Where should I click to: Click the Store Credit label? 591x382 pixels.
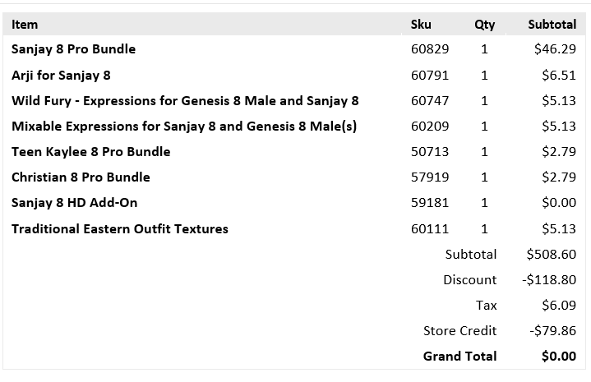(459, 331)
